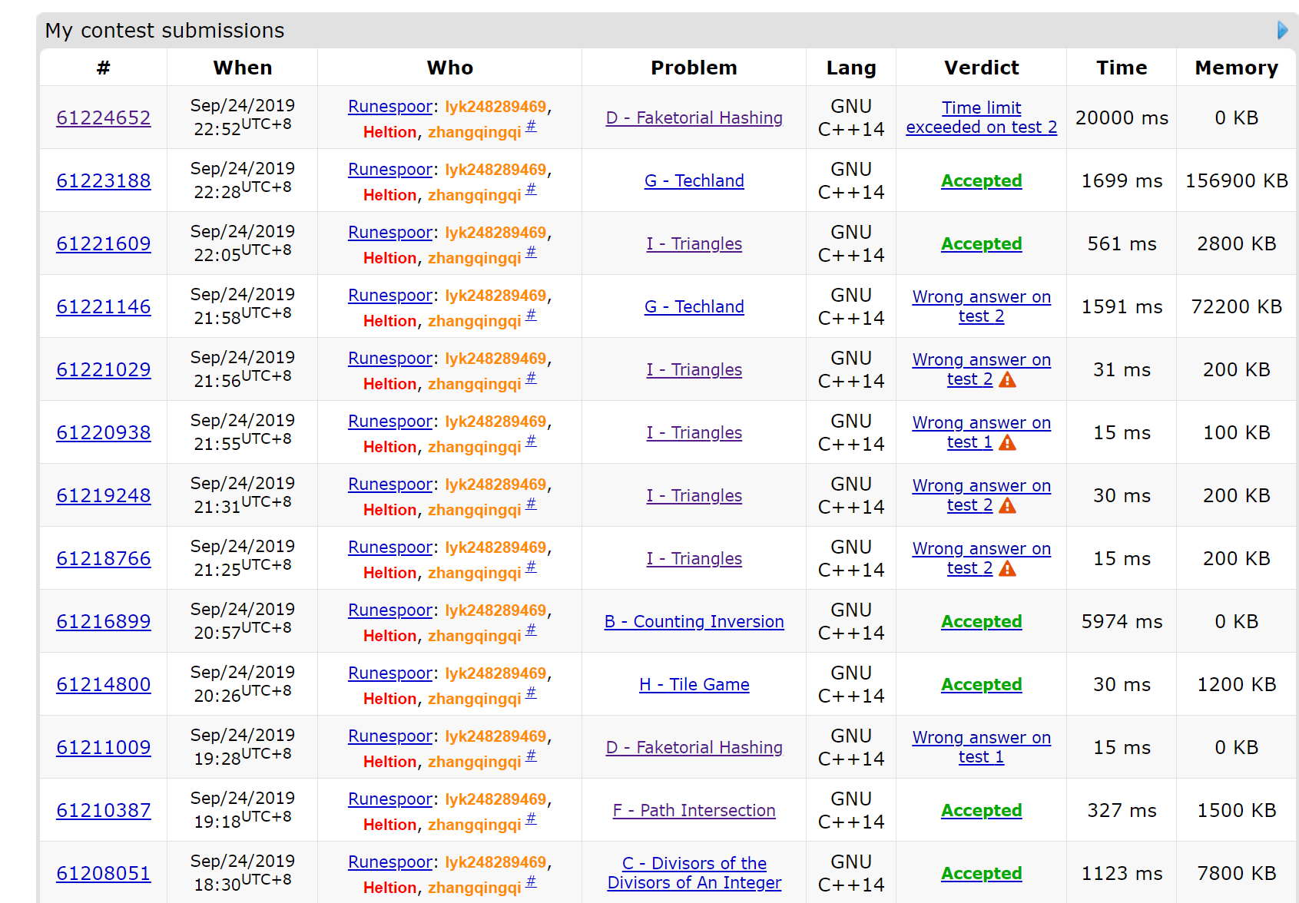The height and width of the screenshot is (903, 1299).
Task: Click the # marker in submission 61223188 row
Action: tap(531, 189)
